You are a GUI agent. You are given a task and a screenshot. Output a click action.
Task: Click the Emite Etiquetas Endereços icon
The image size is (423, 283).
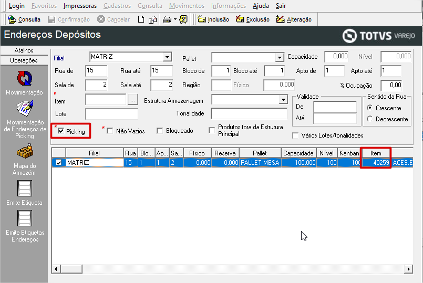pyautogui.click(x=25, y=218)
